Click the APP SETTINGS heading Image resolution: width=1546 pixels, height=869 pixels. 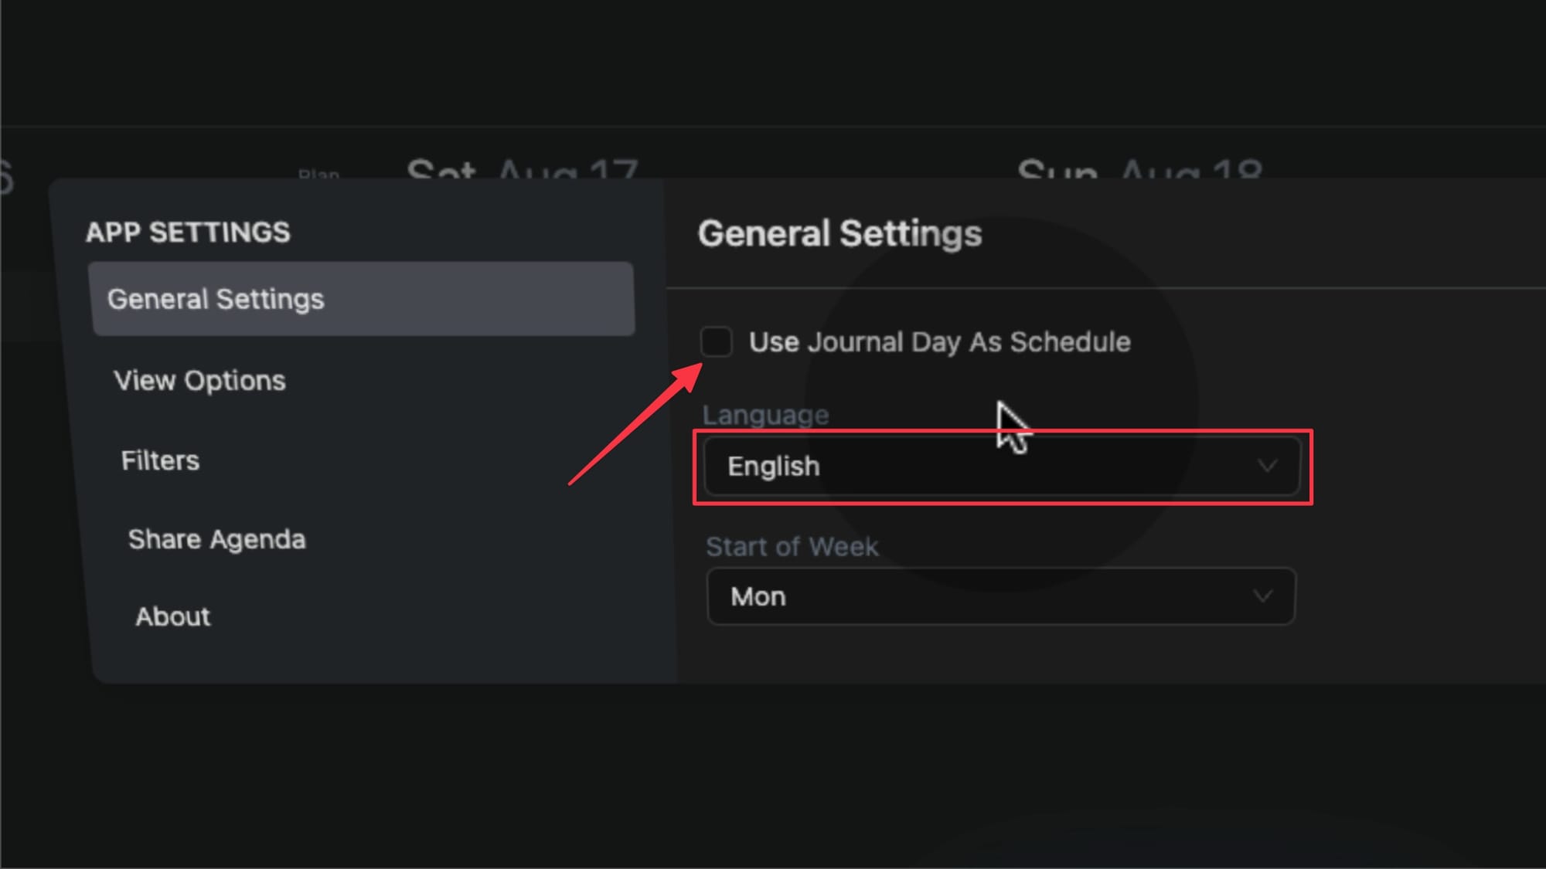(x=188, y=233)
